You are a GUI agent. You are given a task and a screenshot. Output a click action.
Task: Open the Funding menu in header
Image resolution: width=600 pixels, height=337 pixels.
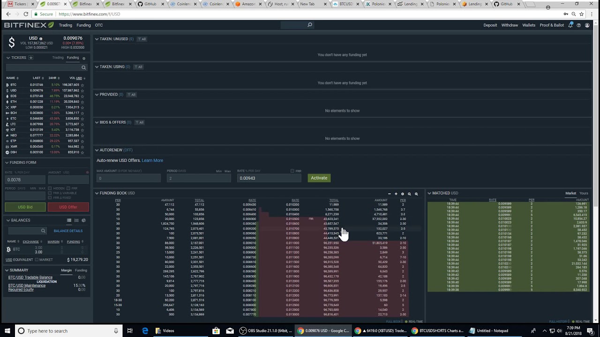pos(83,25)
